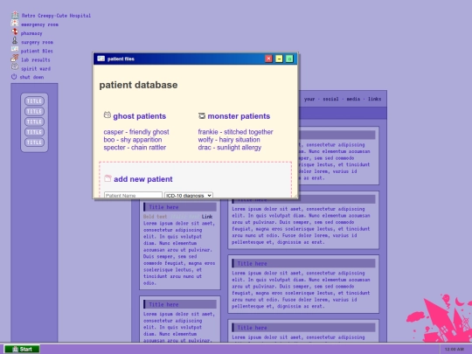Select 'wolfy - hairy situation' patient entry

[229, 140]
